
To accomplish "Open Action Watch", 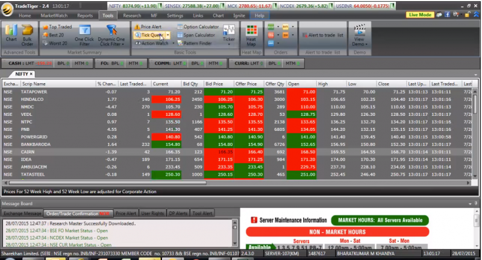I will pos(152,43).
